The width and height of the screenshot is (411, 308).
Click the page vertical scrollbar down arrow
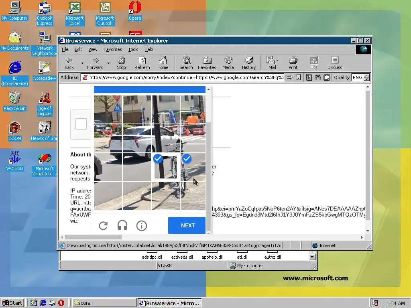pos(368,231)
